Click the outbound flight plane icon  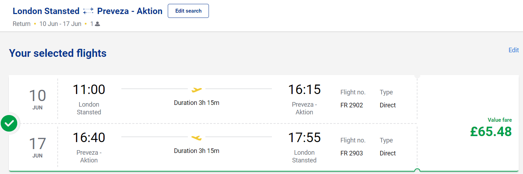[197, 90]
